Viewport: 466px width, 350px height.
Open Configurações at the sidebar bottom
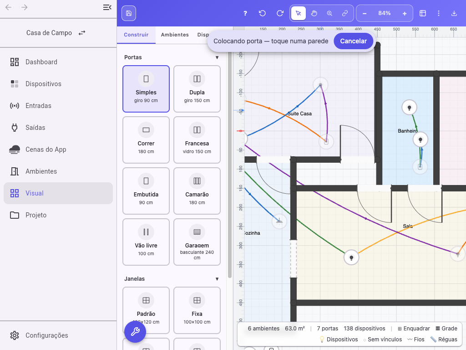58,335
